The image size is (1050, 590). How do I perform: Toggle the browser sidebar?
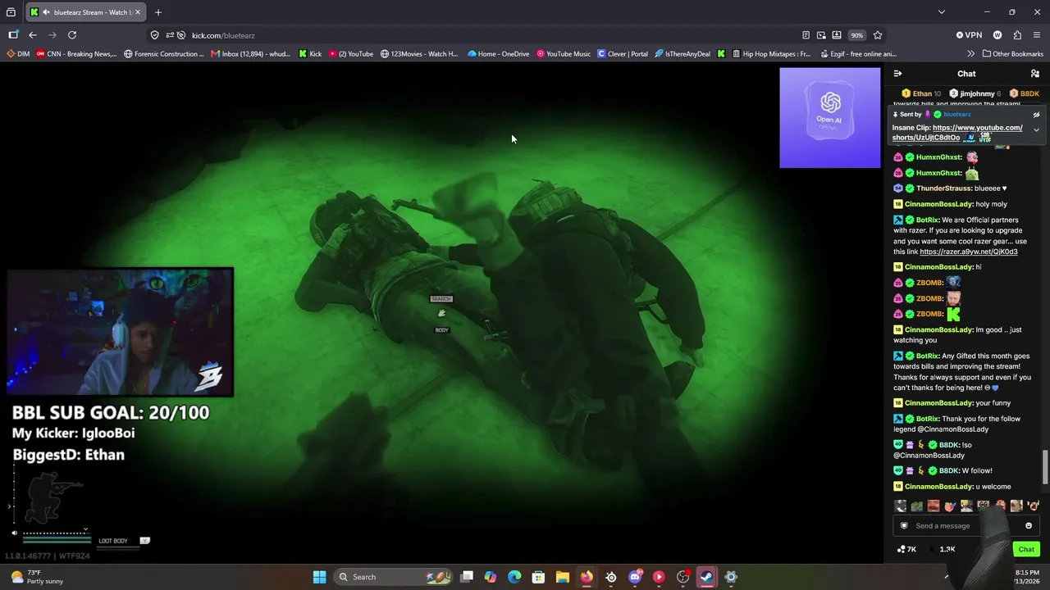point(13,35)
